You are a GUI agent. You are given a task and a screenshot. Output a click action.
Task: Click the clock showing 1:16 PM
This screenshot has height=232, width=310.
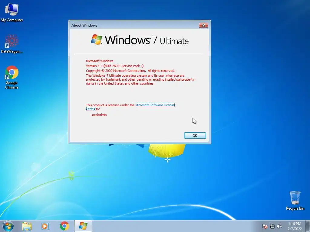pos(295,226)
